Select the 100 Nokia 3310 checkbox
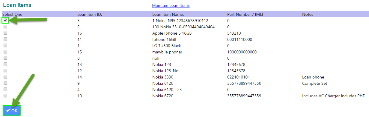The width and height of the screenshot is (369, 117). point(5,27)
